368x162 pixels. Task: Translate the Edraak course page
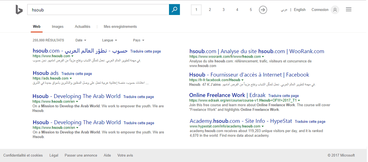283,96
